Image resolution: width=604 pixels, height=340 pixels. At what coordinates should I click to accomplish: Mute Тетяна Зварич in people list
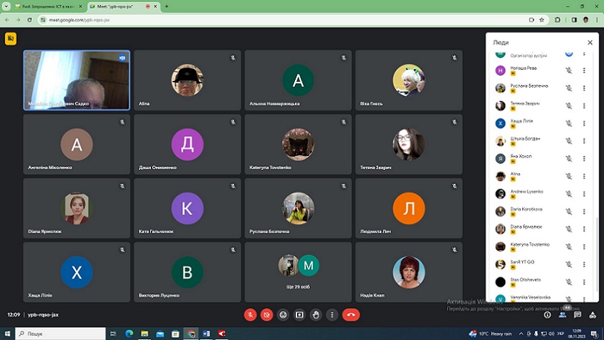[568, 105]
